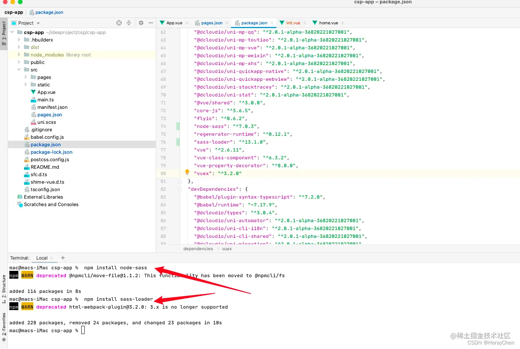Screen dimensions: 520x349
Task: Switch to App.vue editor tab
Action: click(174, 23)
